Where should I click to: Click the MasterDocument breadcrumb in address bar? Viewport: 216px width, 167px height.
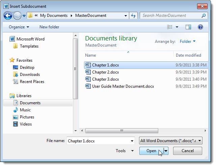pyautogui.click(x=91, y=16)
